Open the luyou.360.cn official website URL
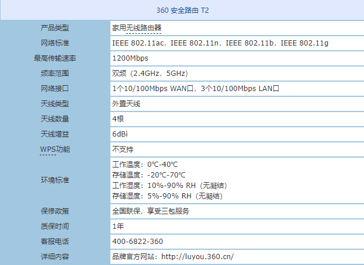 click(197, 256)
